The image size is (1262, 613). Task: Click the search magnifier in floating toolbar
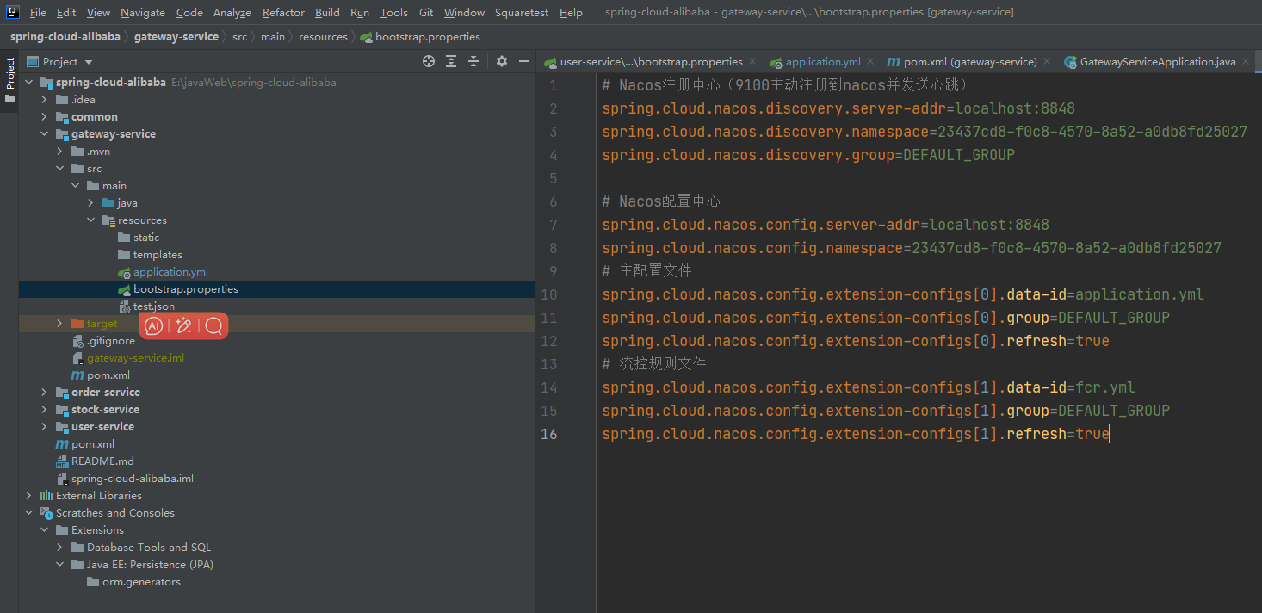(x=213, y=325)
